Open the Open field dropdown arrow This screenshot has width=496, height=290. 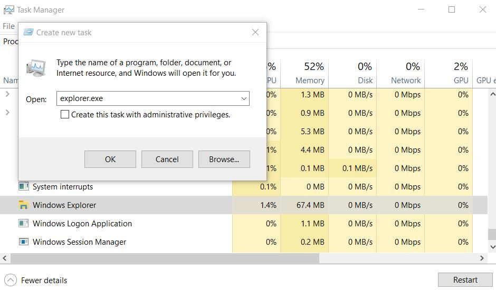(244, 98)
